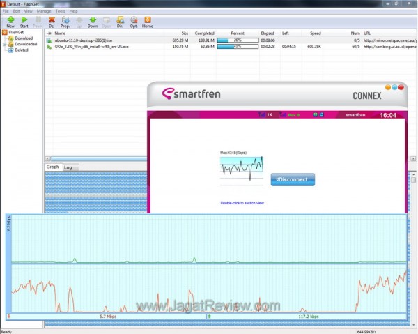Click the green up arrow upload speed icon
Screen dimensions: 418x334
(x=209, y=317)
